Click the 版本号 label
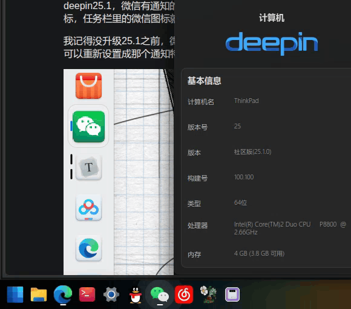This screenshot has width=351, height=309. click(x=197, y=127)
